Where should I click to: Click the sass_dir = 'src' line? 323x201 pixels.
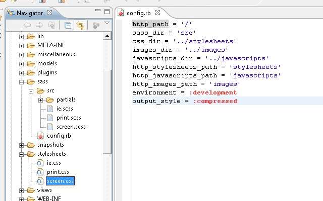point(164,33)
